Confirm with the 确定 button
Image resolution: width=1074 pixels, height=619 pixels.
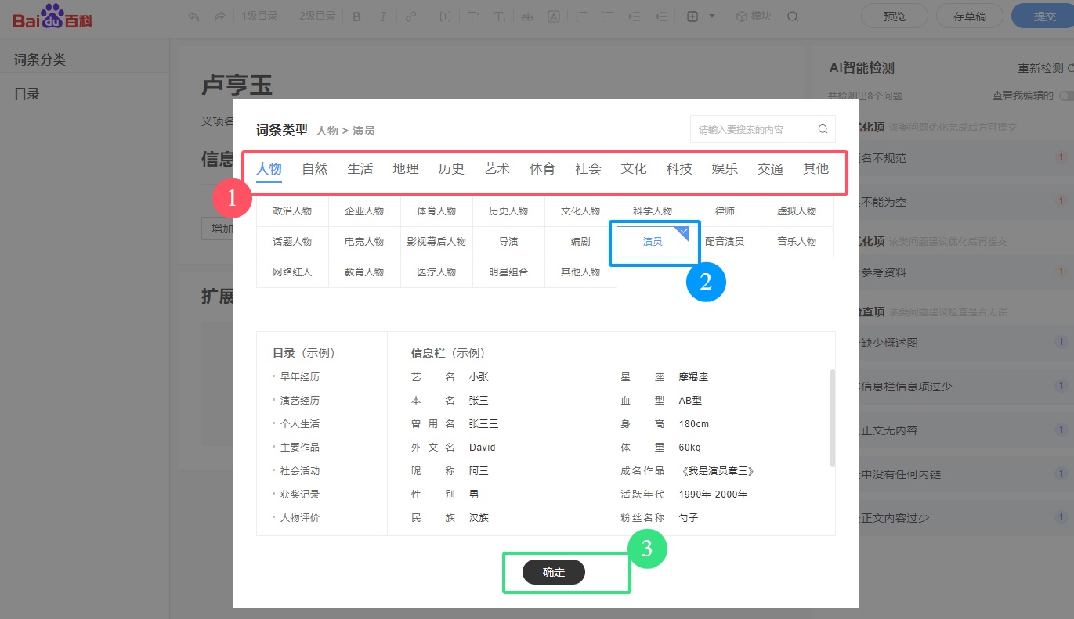coord(554,572)
